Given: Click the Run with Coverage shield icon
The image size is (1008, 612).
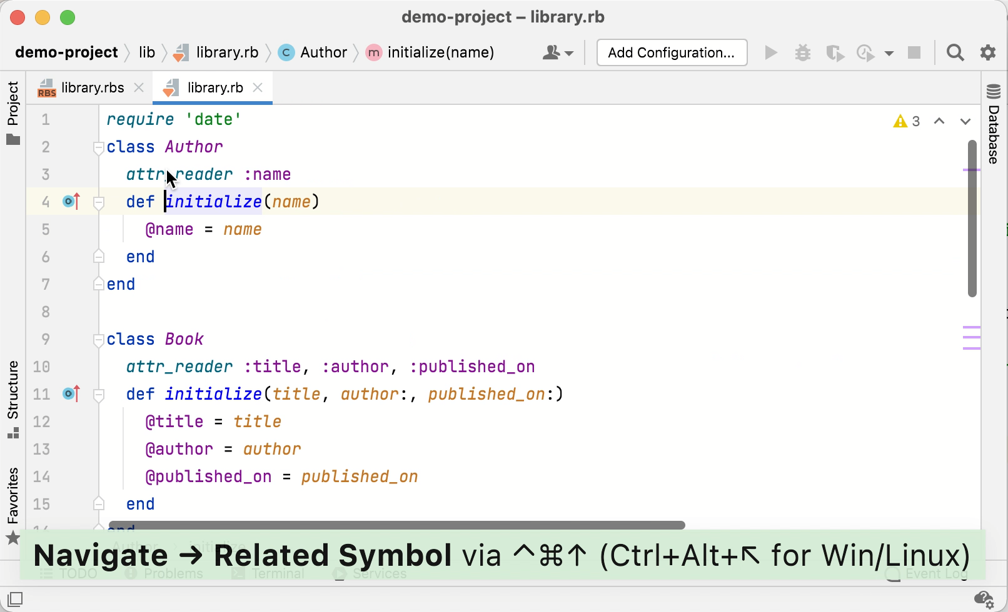Looking at the screenshot, I should (834, 52).
